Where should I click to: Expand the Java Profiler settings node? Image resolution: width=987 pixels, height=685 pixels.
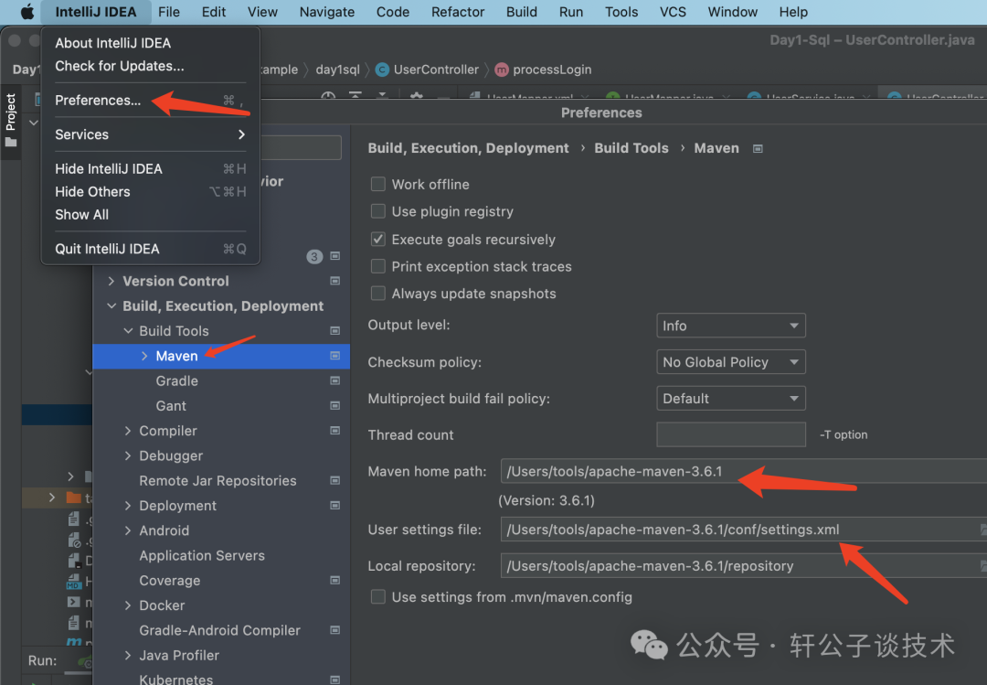coord(129,656)
